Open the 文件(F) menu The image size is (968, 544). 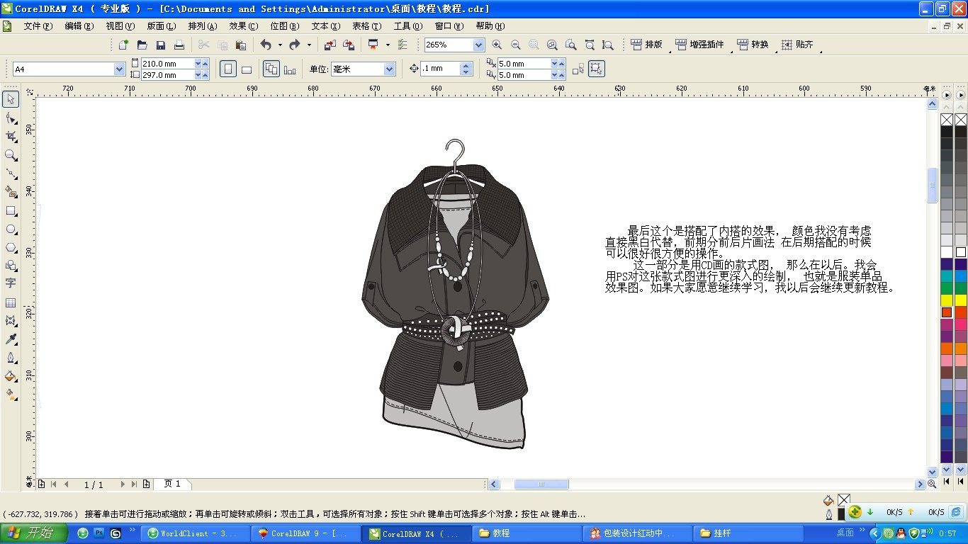(38, 26)
